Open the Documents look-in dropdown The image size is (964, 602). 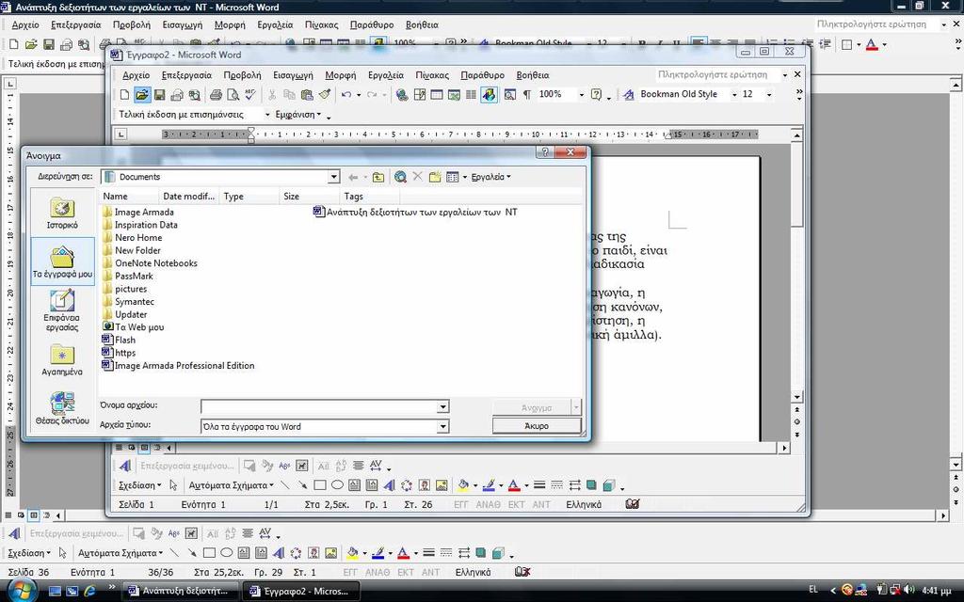[x=334, y=177]
